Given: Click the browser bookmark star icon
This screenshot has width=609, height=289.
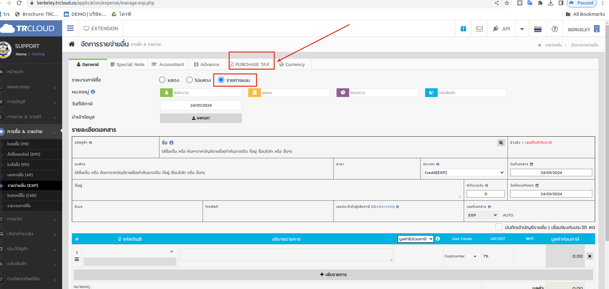Looking at the screenshot, I should [507, 3].
